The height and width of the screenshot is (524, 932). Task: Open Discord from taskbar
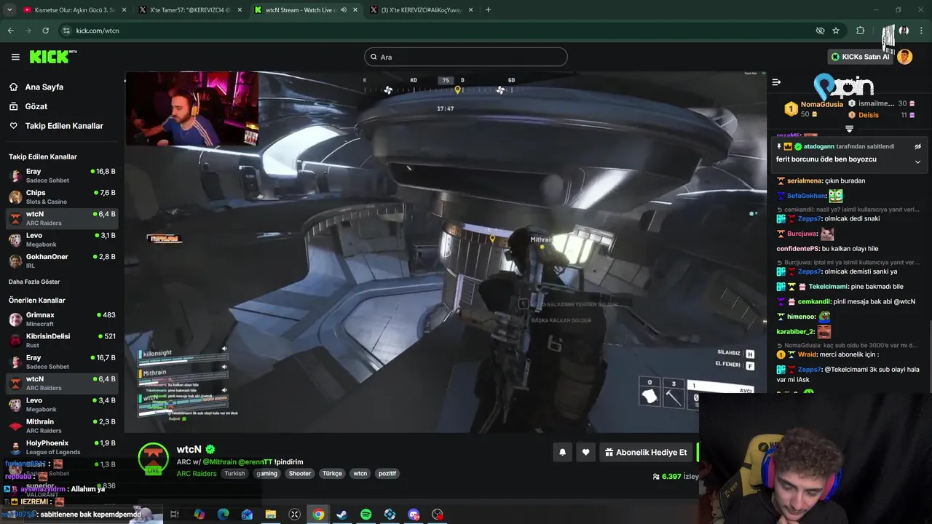(414, 515)
